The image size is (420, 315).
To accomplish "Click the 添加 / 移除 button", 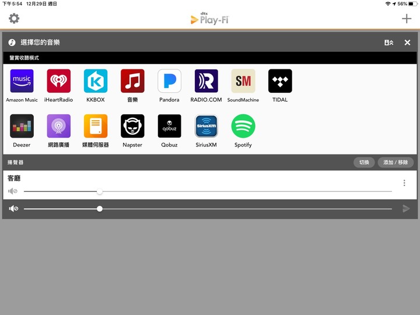I will tap(395, 162).
